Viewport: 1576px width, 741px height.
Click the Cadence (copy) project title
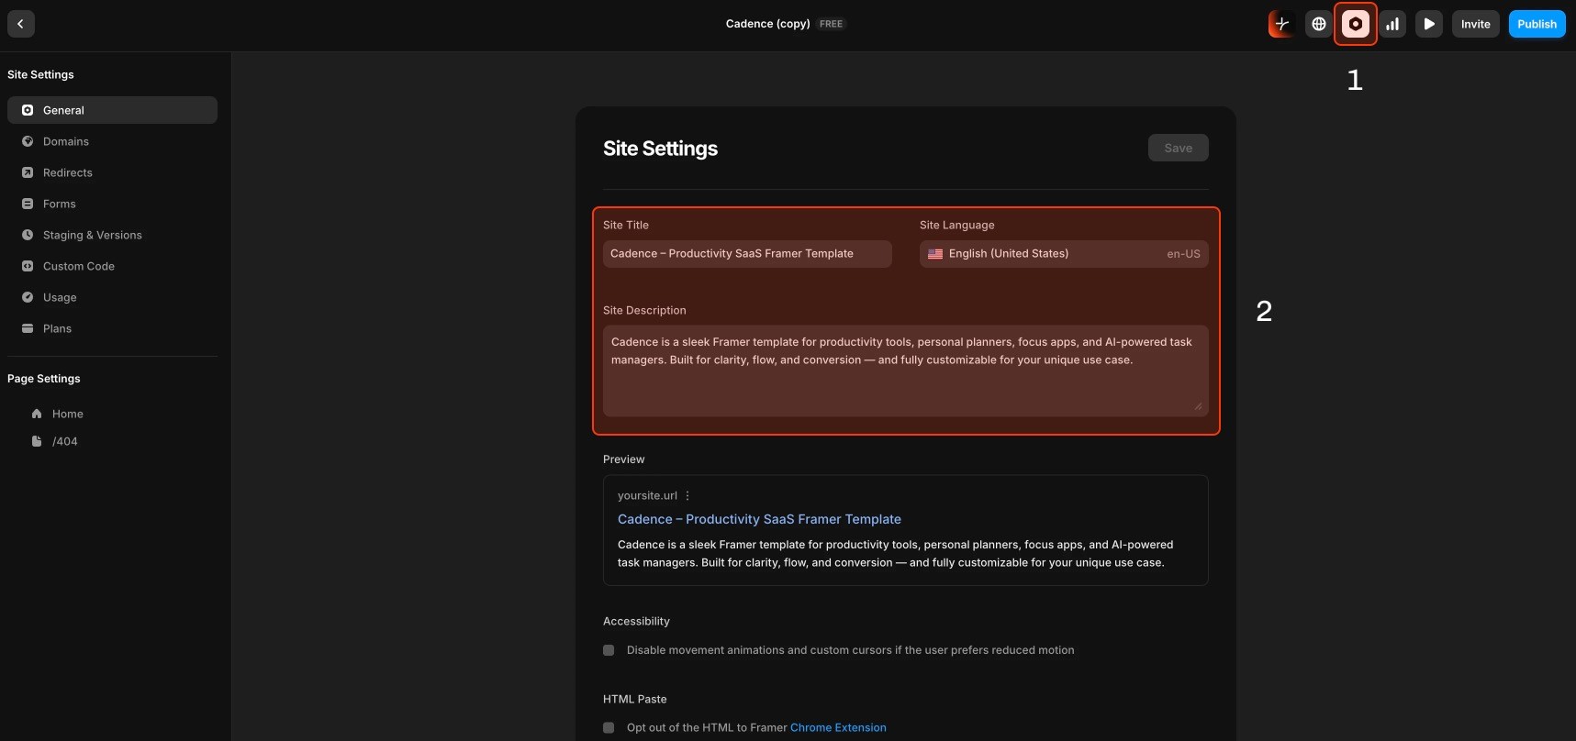(767, 24)
